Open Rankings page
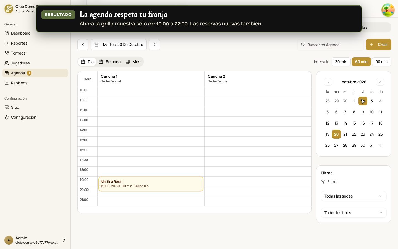Screen dimensions: 398x249 pyautogui.click(x=35, y=83)
